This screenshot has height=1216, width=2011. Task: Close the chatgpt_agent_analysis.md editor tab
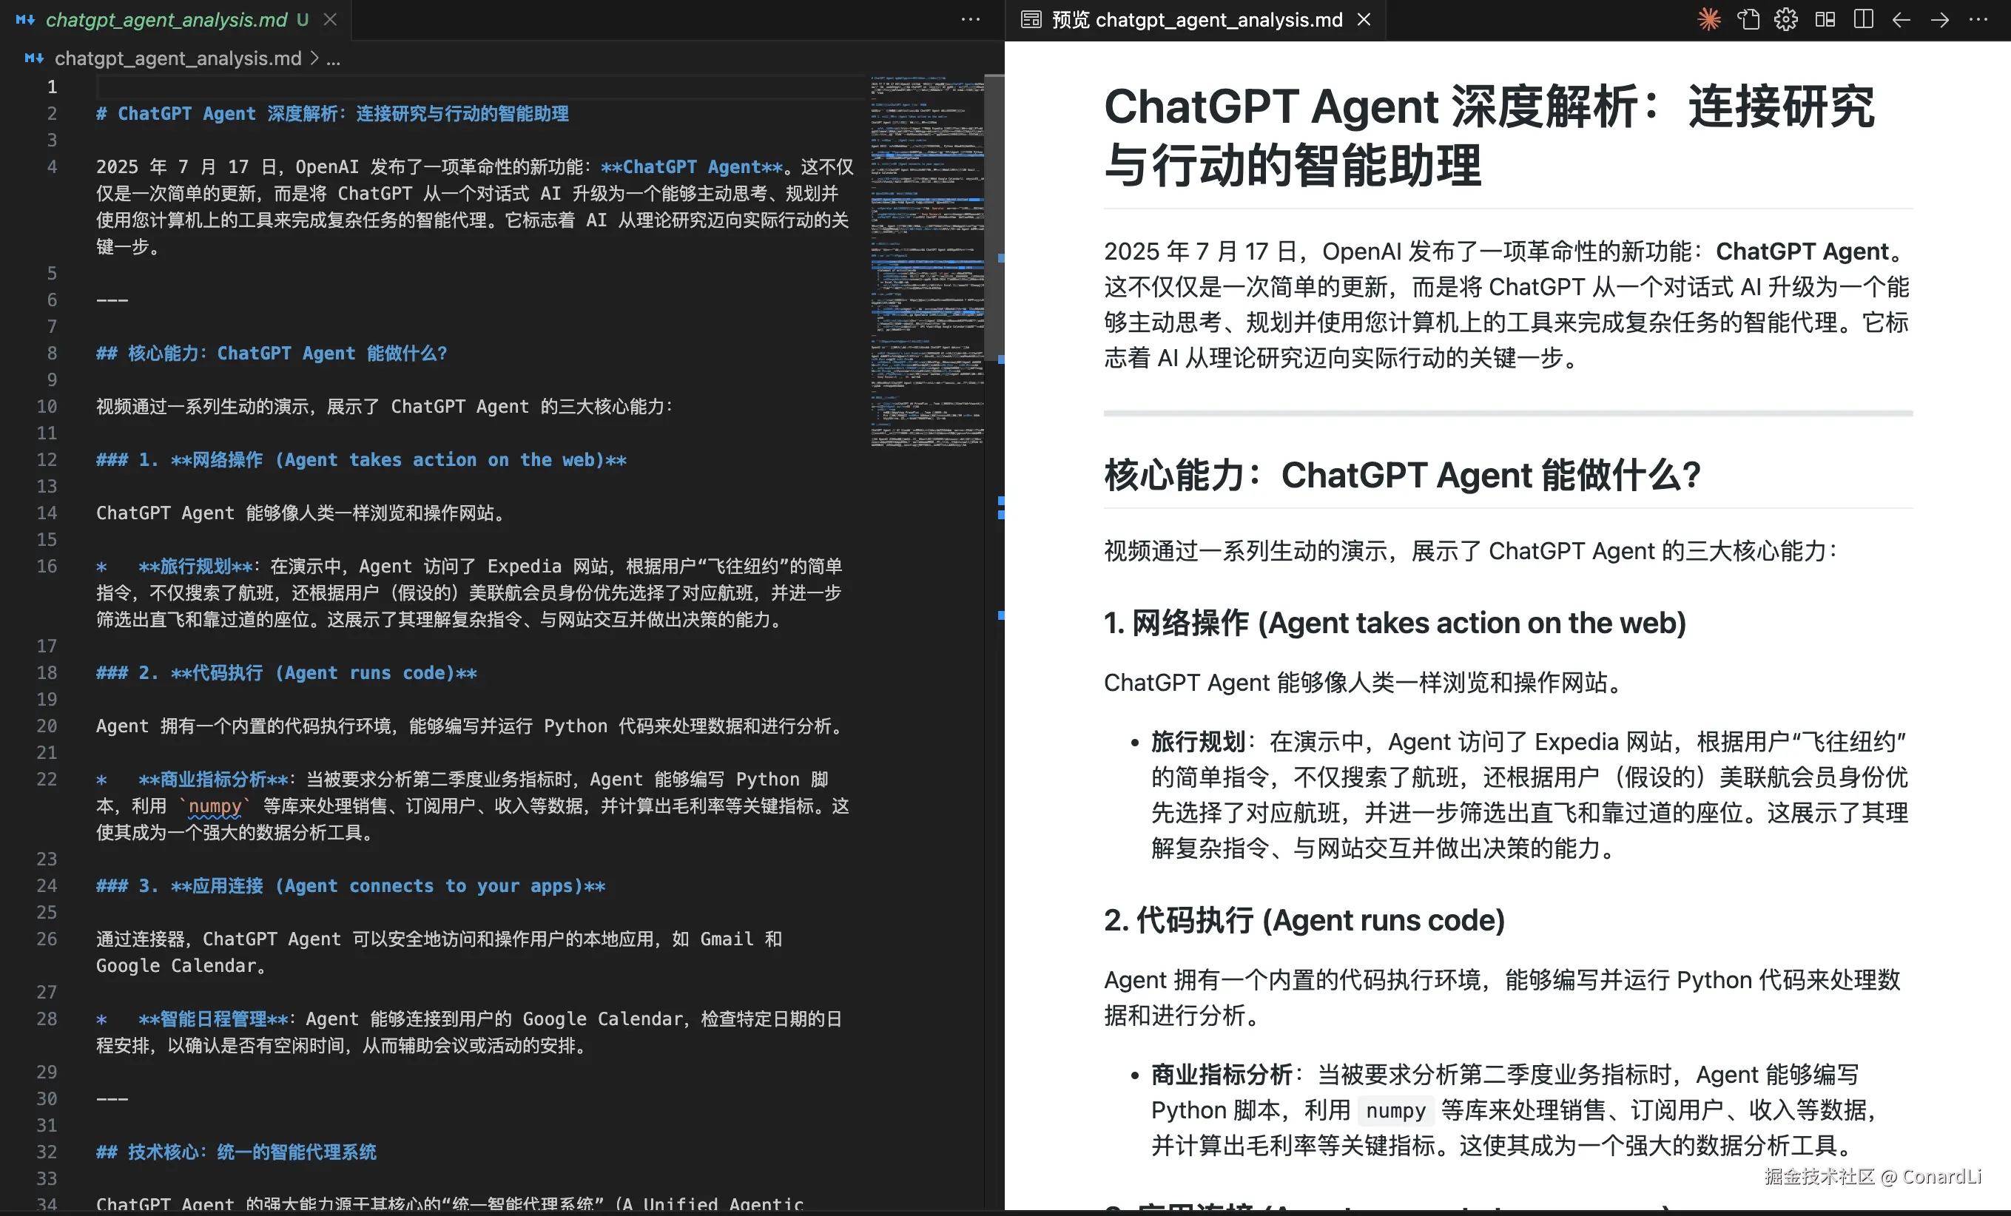[x=331, y=19]
